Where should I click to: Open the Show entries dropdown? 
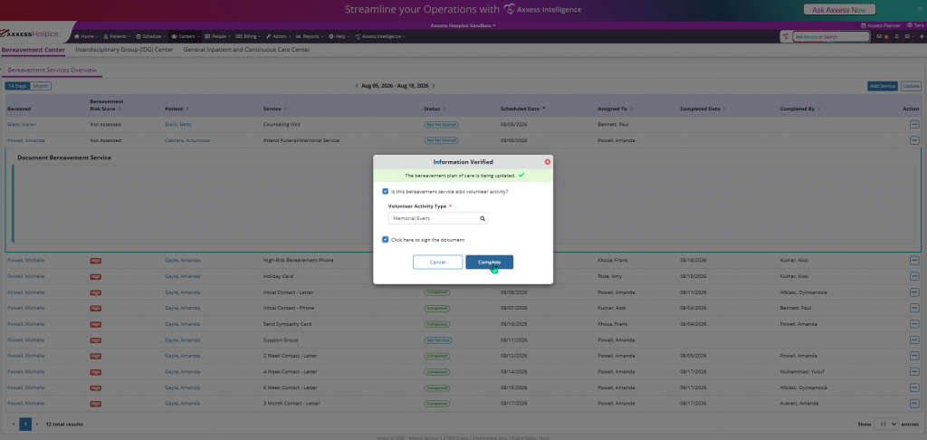point(886,424)
